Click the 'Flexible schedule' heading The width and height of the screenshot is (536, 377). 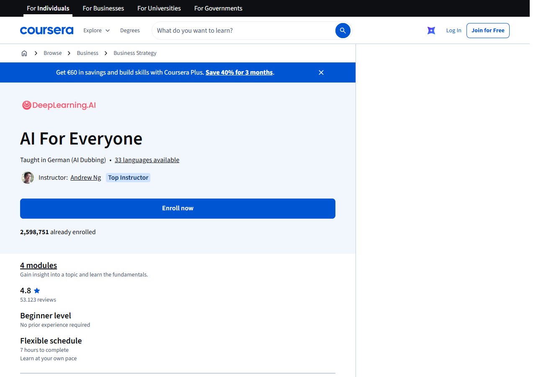coord(51,341)
